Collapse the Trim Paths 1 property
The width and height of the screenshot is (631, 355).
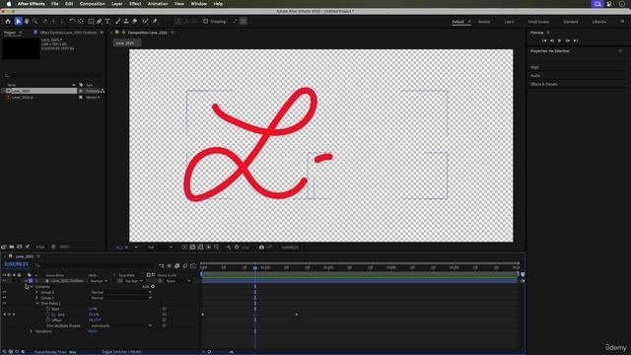[x=37, y=304]
